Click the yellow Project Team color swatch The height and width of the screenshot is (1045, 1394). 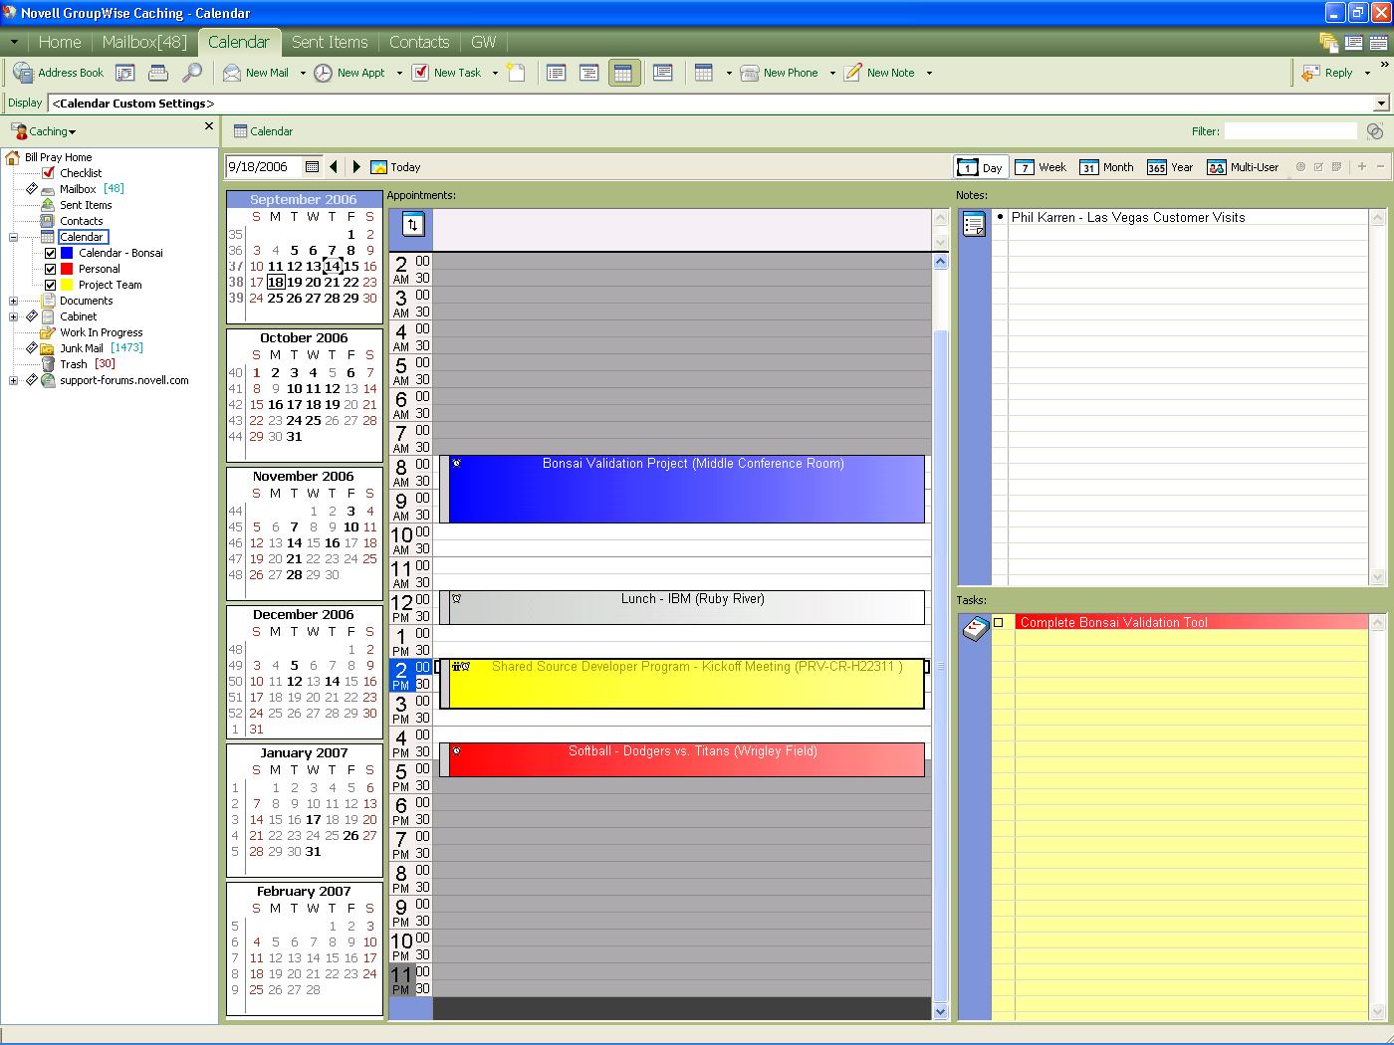[x=67, y=285]
